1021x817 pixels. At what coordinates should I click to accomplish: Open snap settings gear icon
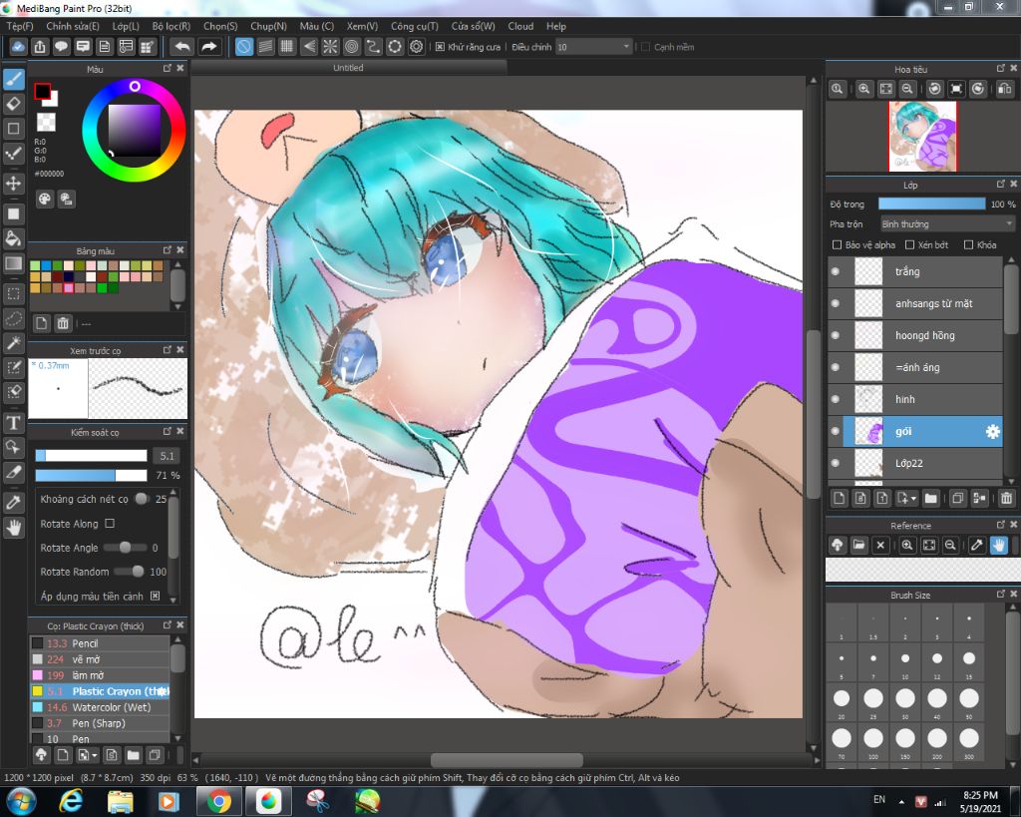click(416, 47)
